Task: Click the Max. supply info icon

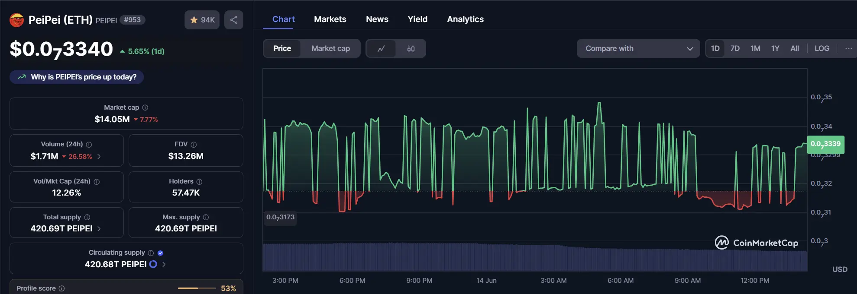Action: pyautogui.click(x=206, y=217)
